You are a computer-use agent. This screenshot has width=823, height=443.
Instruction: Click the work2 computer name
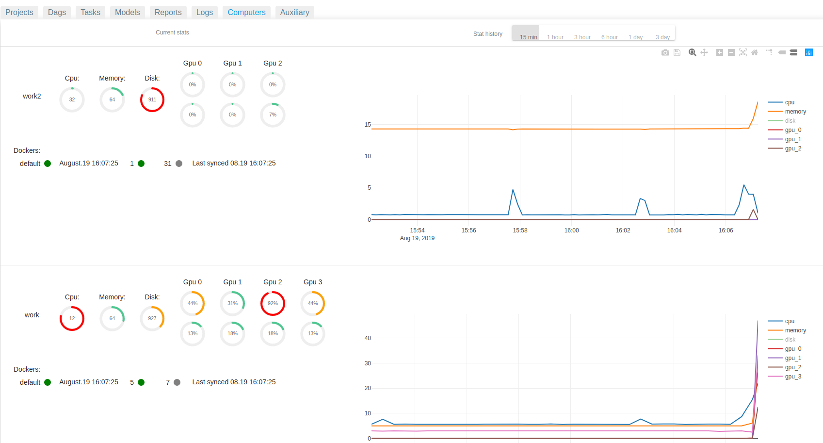click(32, 96)
